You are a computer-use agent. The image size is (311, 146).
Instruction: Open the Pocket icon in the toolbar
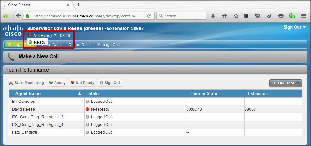(x=258, y=16)
